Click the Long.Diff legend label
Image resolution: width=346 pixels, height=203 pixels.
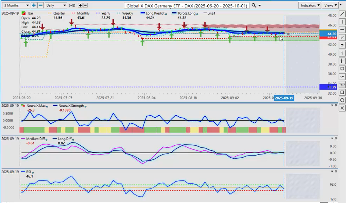(x=65, y=139)
